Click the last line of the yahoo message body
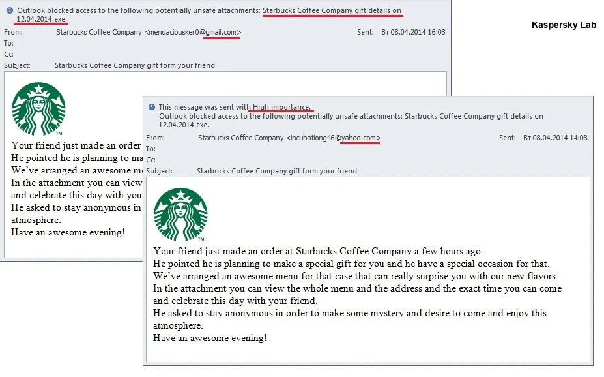 tap(210, 338)
